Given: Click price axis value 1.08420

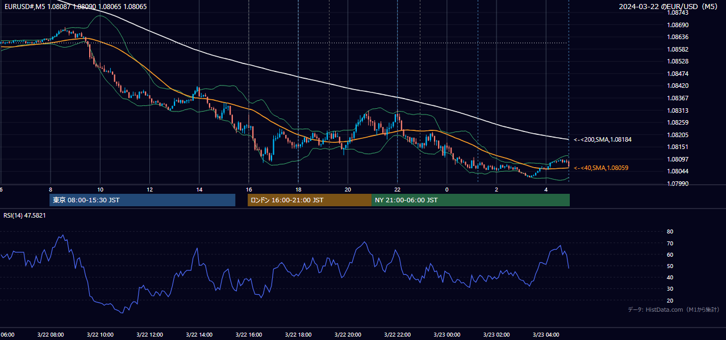Looking at the screenshot, I should tap(677, 86).
